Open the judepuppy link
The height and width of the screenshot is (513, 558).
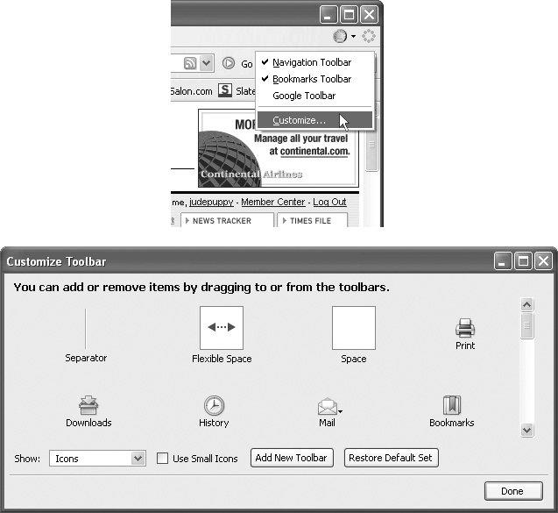click(x=211, y=202)
